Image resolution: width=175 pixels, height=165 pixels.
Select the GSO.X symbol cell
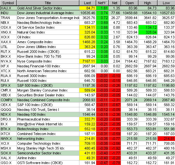pos(8,163)
